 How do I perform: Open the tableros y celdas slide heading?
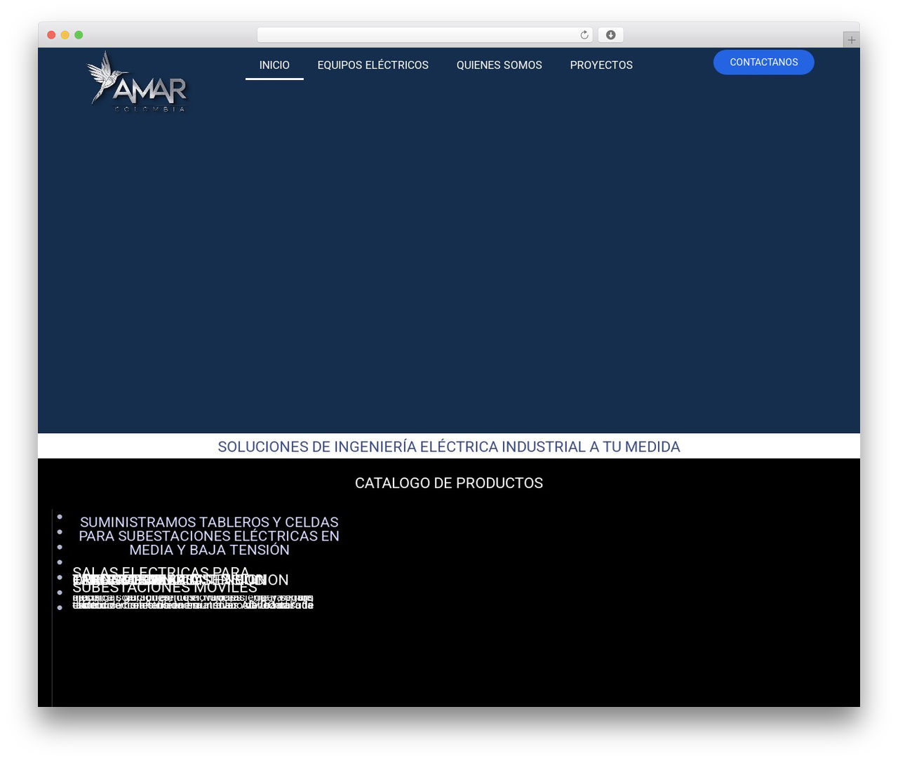[209, 536]
